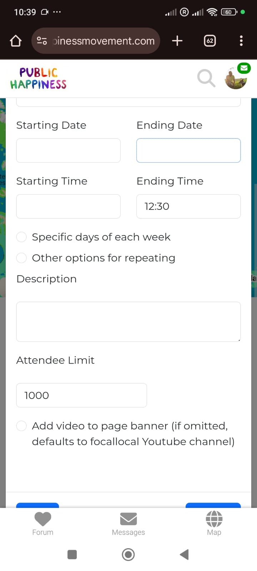
Task: Focus the Description text area
Action: tap(128, 322)
